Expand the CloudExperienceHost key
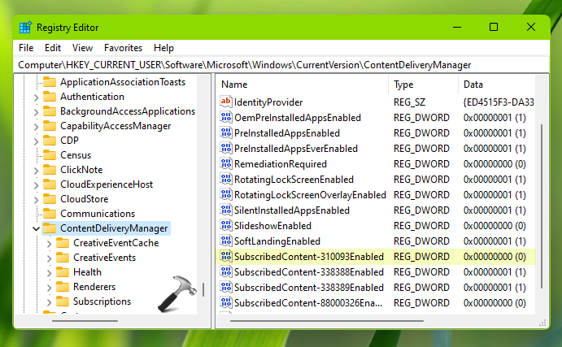Image resolution: width=562 pixels, height=347 pixels. (x=36, y=185)
